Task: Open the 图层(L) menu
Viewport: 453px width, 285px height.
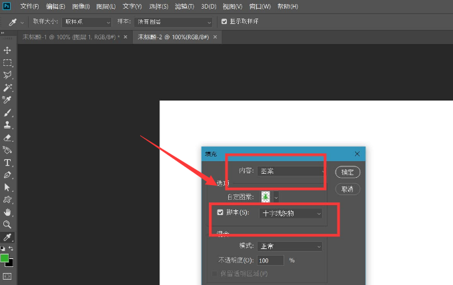Action: 106,7
